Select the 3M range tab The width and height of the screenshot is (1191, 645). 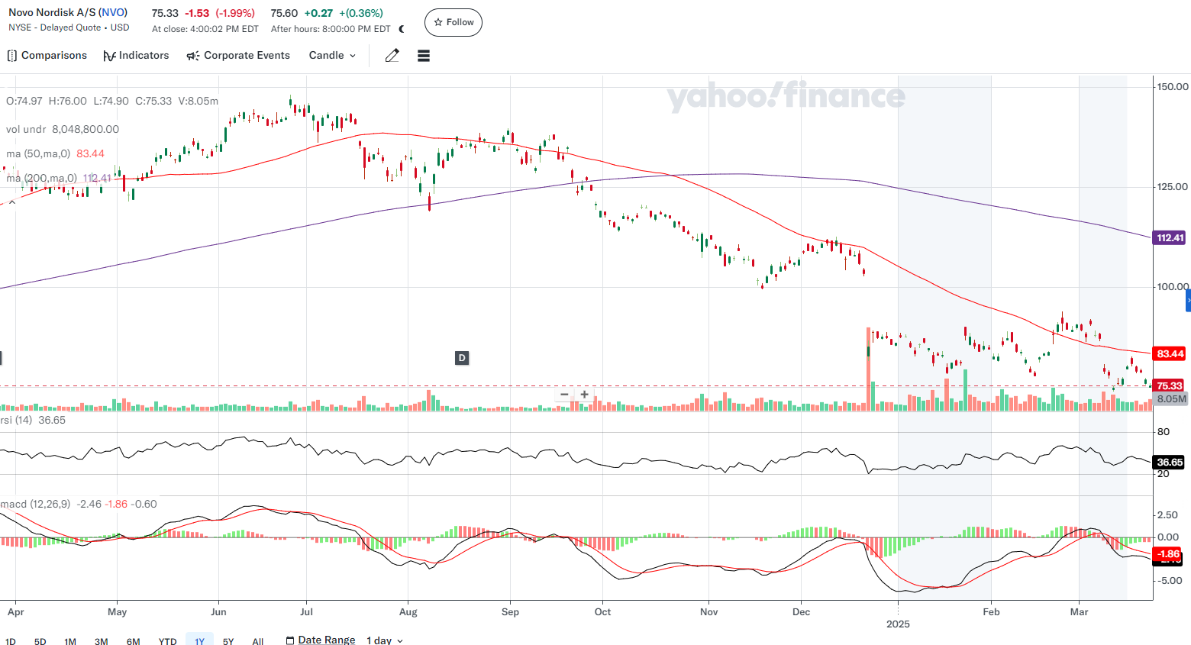[x=101, y=641]
